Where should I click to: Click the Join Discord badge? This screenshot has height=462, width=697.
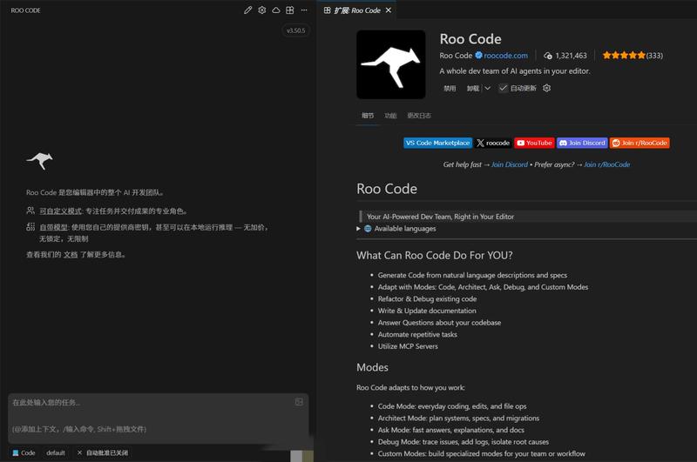coord(582,143)
